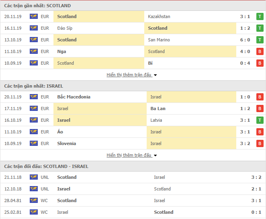266x219 pixels.
Task: Click the Các trận gần nhất: ISRAEL header
Action: point(34,86)
